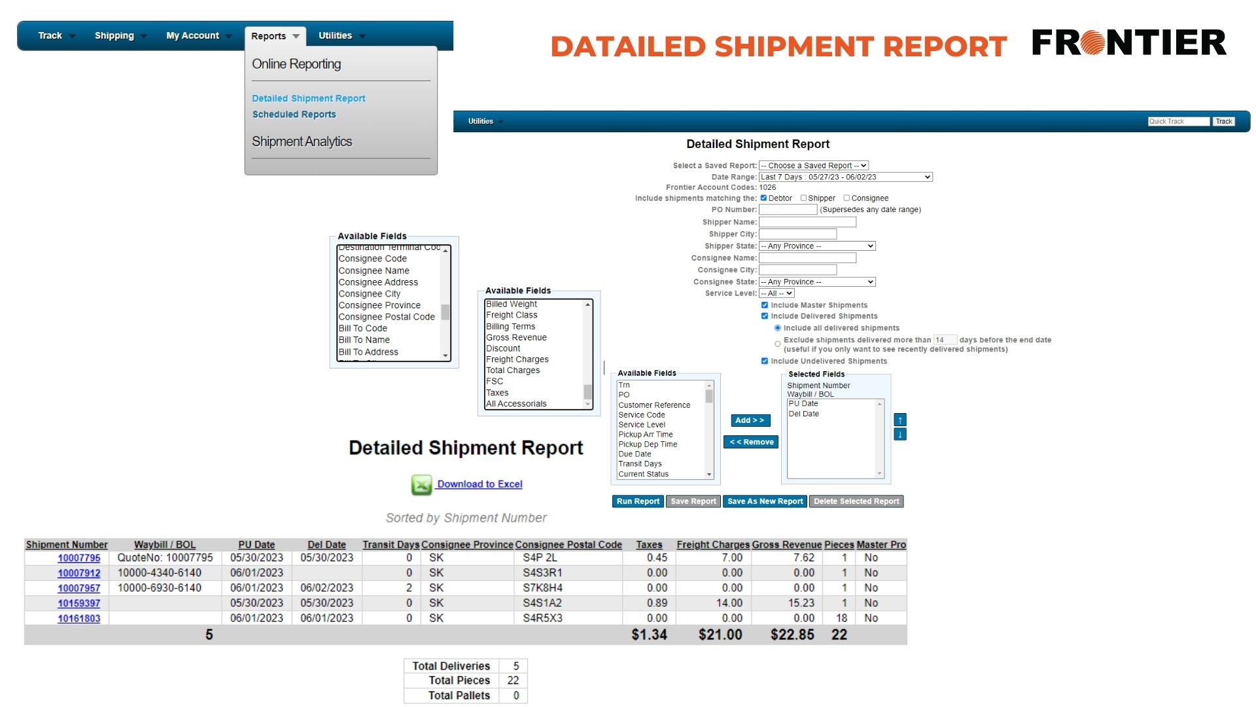Viewport: 1256px width, 707px height.
Task: Click the << Remove button
Action: [x=751, y=442]
